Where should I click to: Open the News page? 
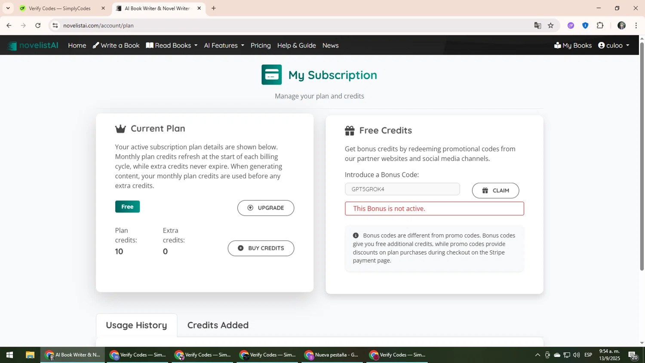click(330, 46)
